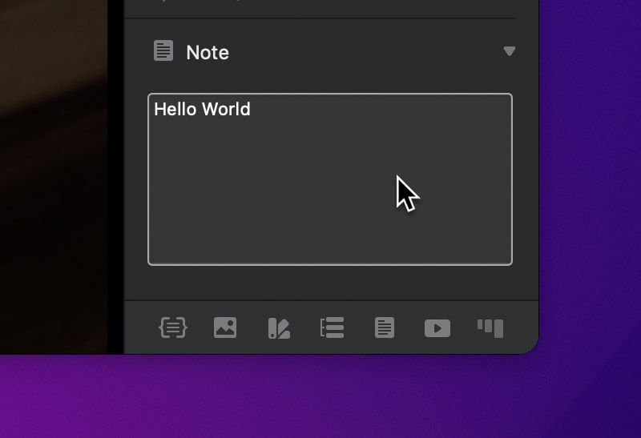Open the image icon tab in bottom bar
The height and width of the screenshot is (438, 641).
tap(225, 327)
